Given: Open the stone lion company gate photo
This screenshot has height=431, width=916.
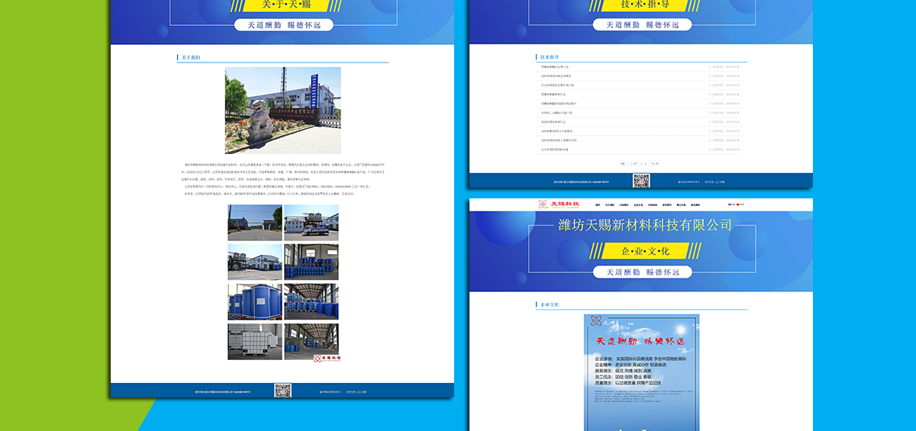Looking at the screenshot, I should [282, 111].
